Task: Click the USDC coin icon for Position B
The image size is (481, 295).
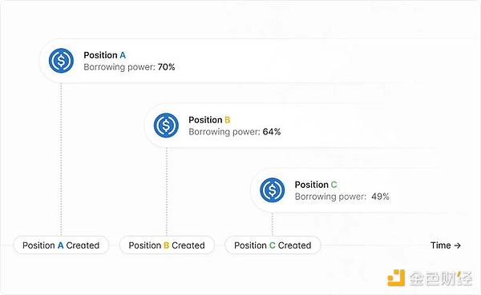Action: (166, 126)
